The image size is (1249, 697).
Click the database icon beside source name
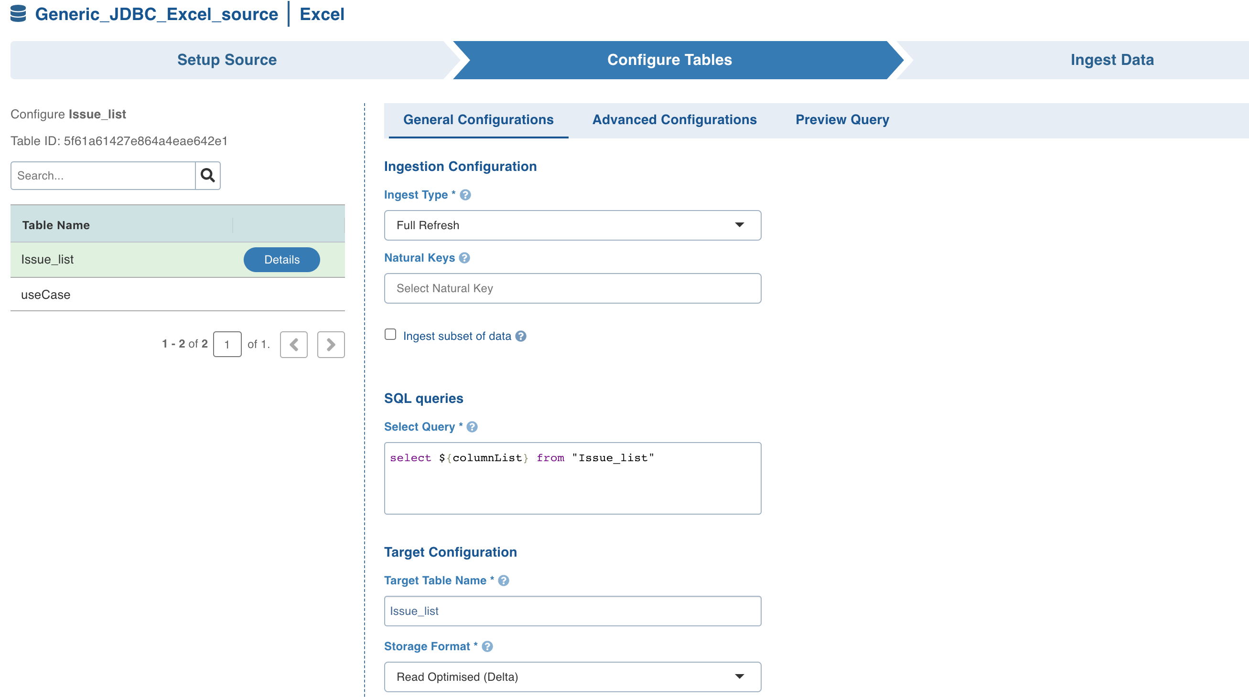(19, 14)
